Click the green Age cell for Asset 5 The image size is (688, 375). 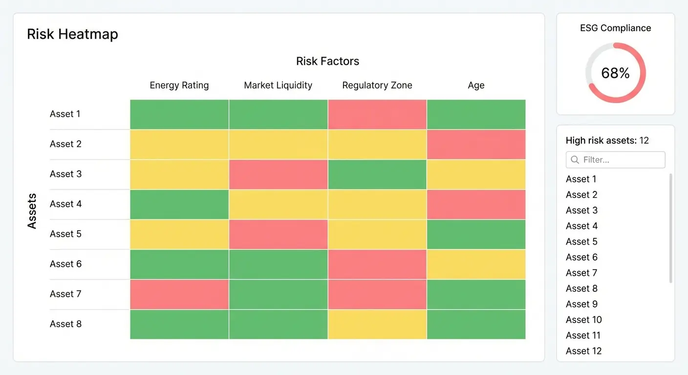476,234
